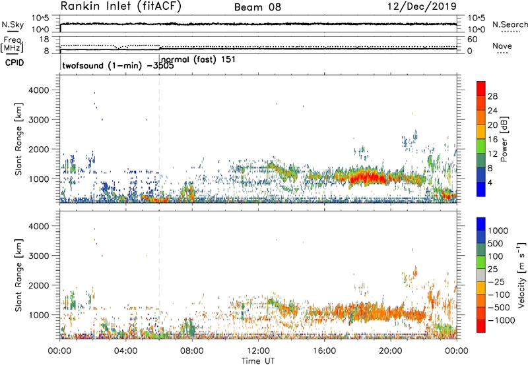This screenshot has height=365, width=528.
Task: Click the 18 tick on frequency axis
Action: 44,40
